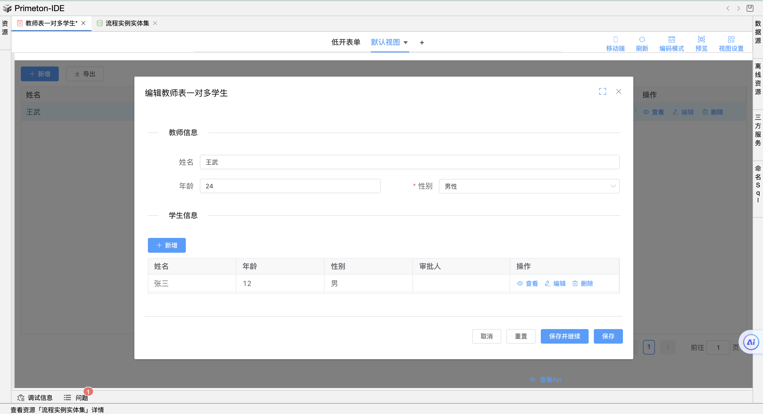Edit the 张三 student row
The image size is (763, 414).
pyautogui.click(x=555, y=284)
